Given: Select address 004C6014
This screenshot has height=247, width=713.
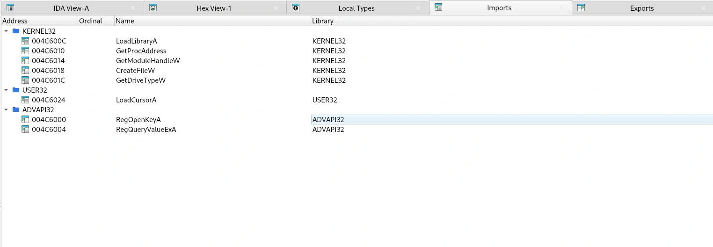Looking at the screenshot, I should coord(48,60).
